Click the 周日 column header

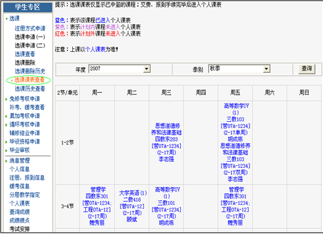click(x=304, y=93)
